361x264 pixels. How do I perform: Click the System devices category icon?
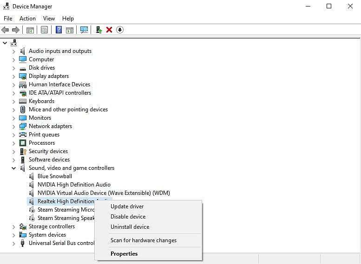(23, 235)
